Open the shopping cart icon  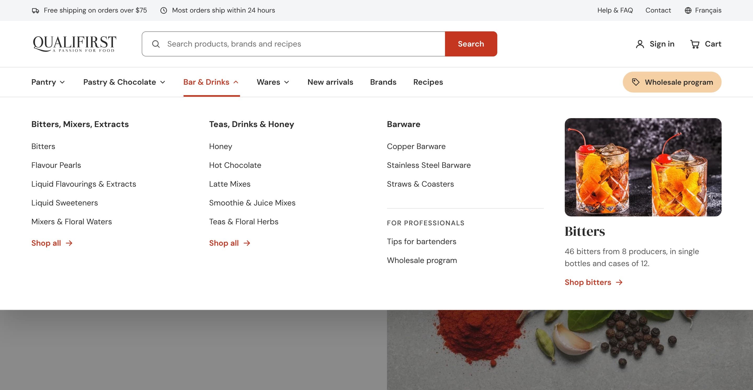(x=695, y=44)
